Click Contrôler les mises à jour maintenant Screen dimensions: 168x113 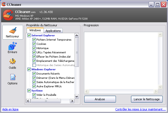coord(140,109)
